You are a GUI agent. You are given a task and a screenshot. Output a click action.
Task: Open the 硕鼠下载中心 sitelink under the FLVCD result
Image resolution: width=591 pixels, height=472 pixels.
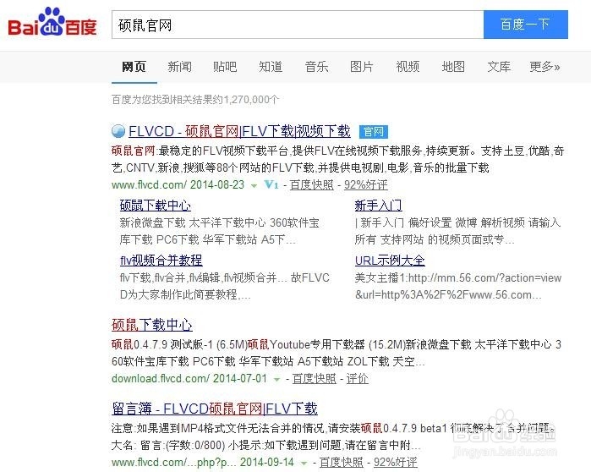[x=156, y=206]
